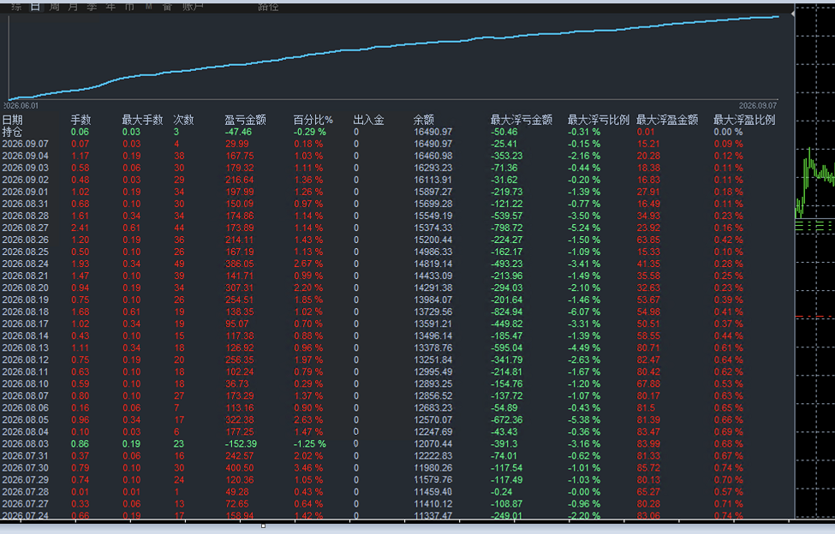
Task: Open the 路径 tab
Action: click(268, 6)
